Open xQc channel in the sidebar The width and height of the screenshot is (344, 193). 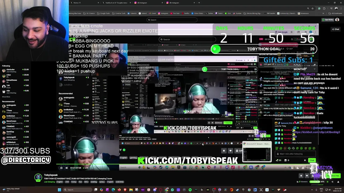point(16,91)
